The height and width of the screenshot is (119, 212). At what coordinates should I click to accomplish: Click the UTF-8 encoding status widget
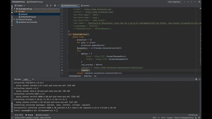[x=163, y=118]
